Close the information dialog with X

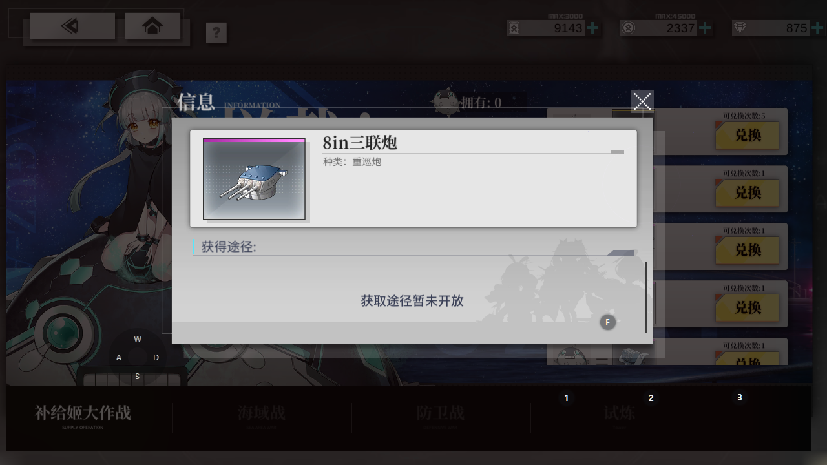tap(642, 101)
